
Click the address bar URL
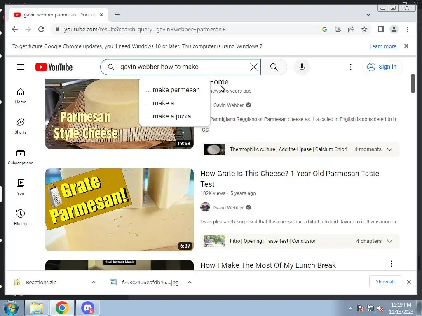pyautogui.click(x=145, y=29)
